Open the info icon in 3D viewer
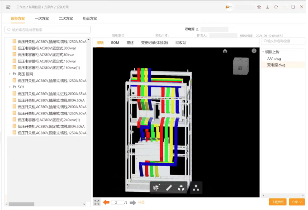 (254, 51)
